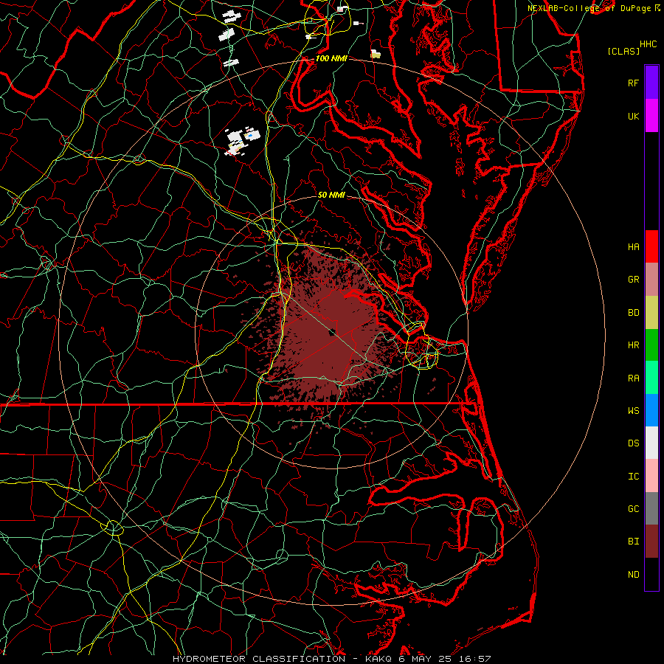Click the 'RA' legend label
Image resolution: width=664 pixels, height=664 pixels.
click(633, 378)
